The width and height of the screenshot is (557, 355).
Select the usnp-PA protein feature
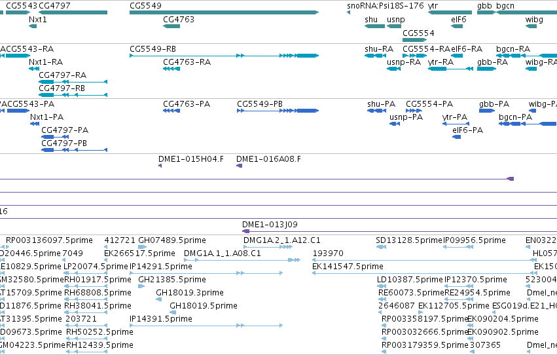pyautogui.click(x=395, y=124)
